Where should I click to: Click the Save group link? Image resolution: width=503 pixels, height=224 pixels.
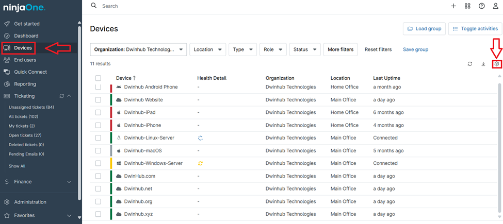(x=415, y=49)
